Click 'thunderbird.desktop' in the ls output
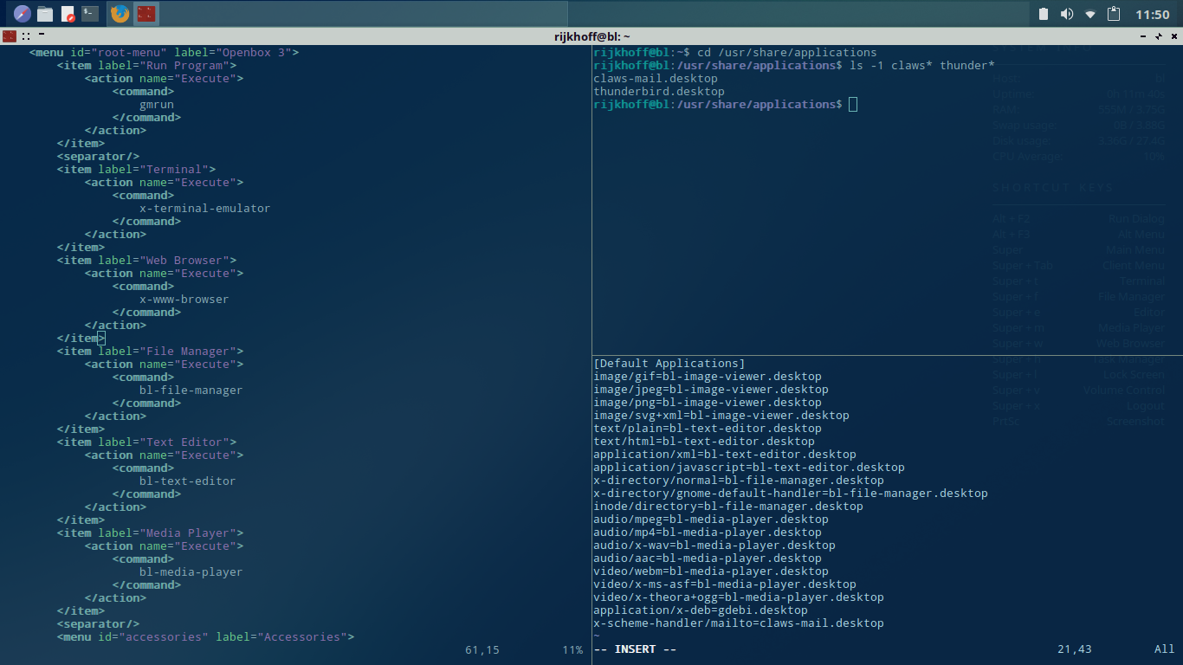 point(659,91)
